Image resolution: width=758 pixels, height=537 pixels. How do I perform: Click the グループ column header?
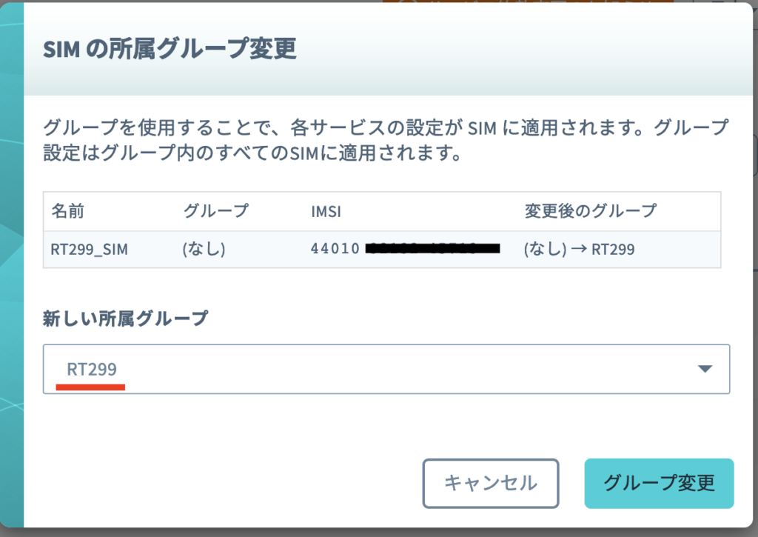tap(215, 211)
